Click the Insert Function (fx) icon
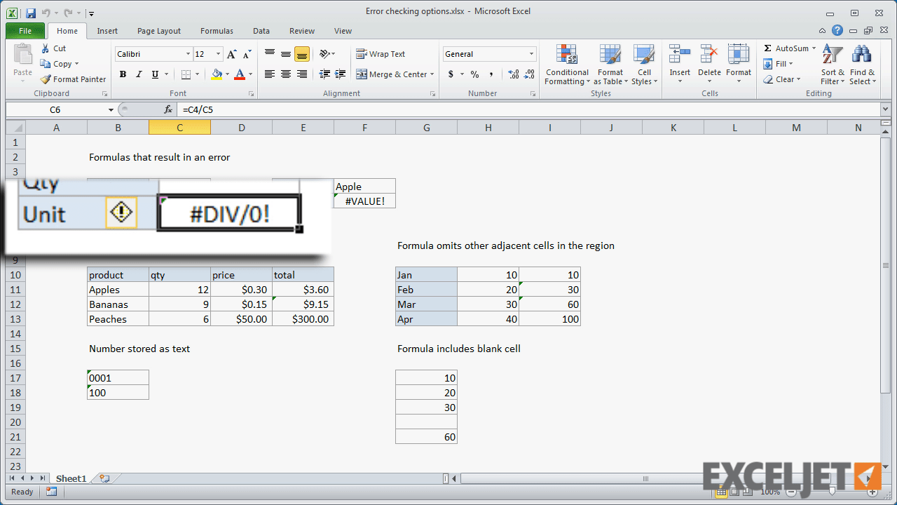The width and height of the screenshot is (897, 505). (x=167, y=109)
